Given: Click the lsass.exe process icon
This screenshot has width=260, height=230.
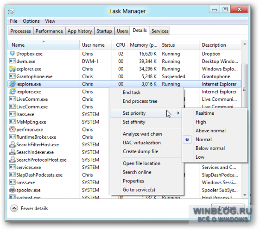Looking at the screenshot, I should coord(12,114).
